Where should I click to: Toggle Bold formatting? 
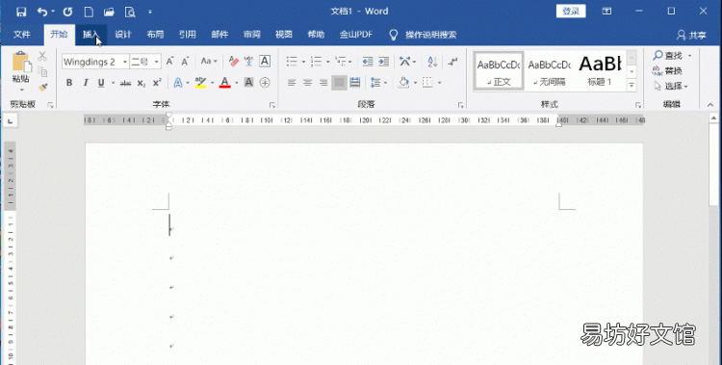[x=69, y=83]
